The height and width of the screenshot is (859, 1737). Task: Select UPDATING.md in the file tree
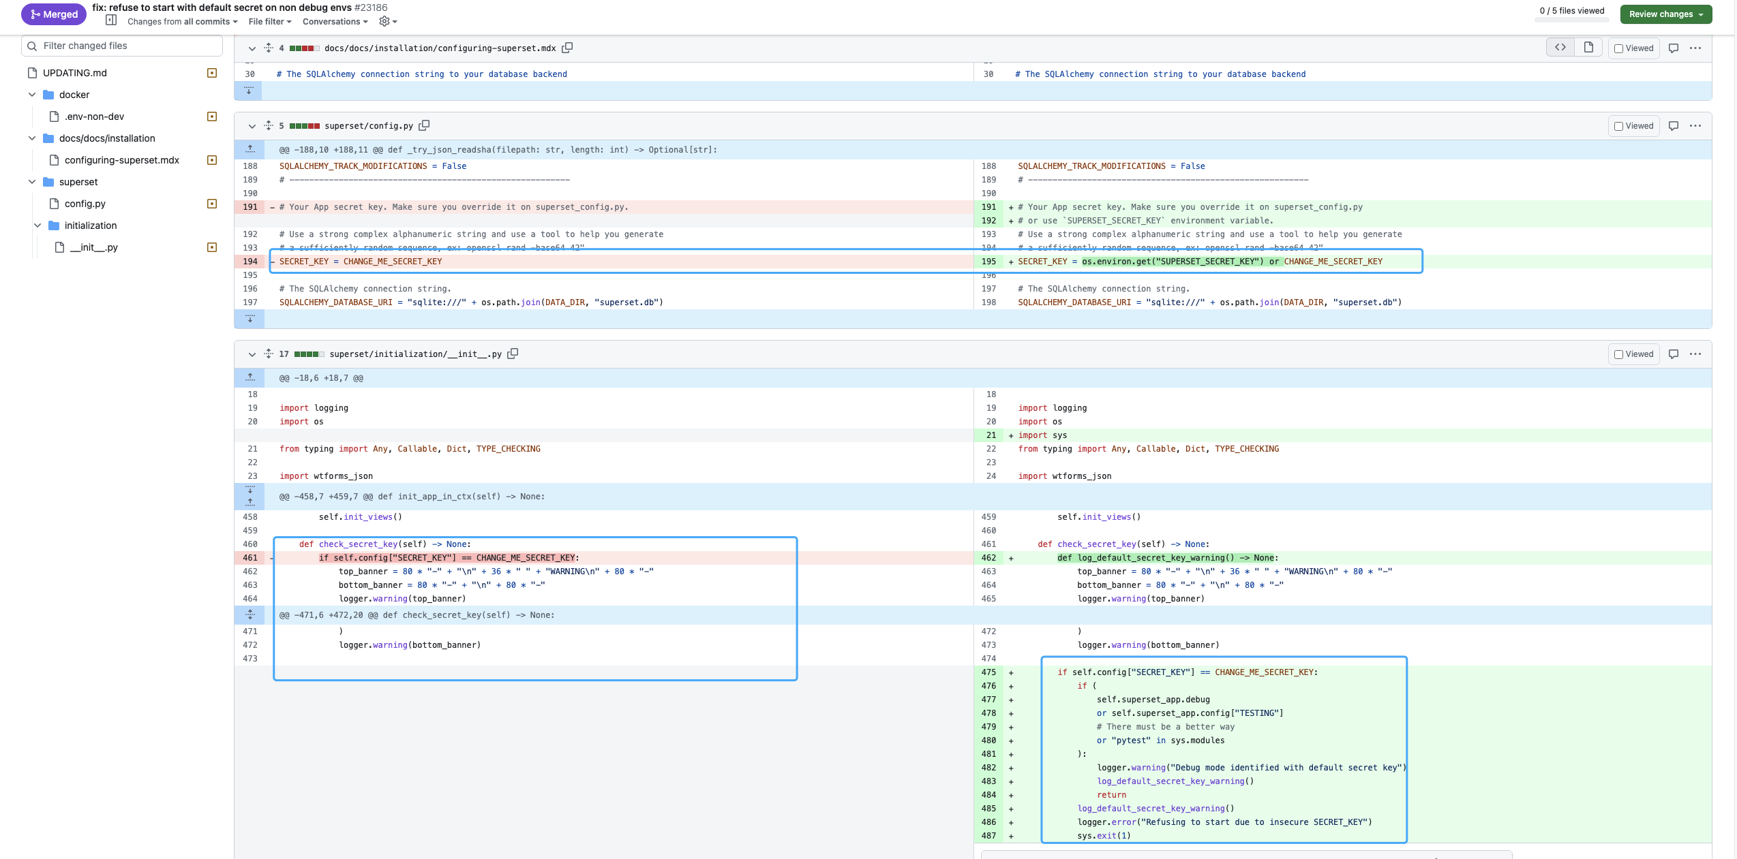click(75, 73)
